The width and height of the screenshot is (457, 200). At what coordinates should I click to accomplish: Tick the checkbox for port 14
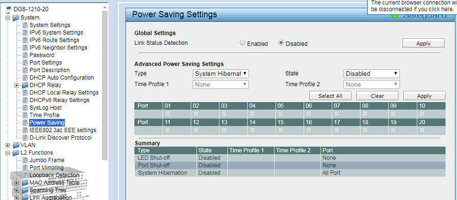(x=253, y=130)
